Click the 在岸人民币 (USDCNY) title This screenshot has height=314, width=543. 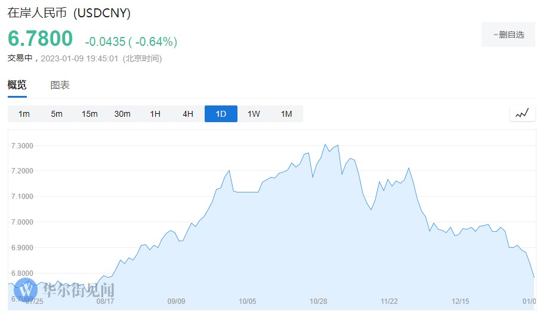point(69,13)
